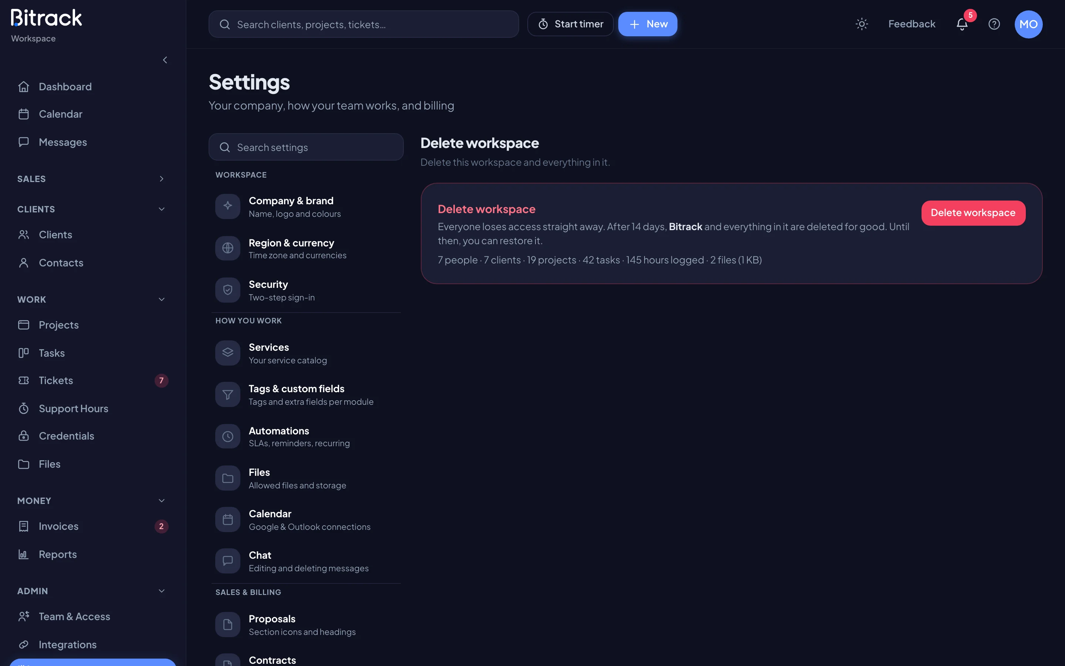Select the Proposals settings entry

(x=306, y=625)
